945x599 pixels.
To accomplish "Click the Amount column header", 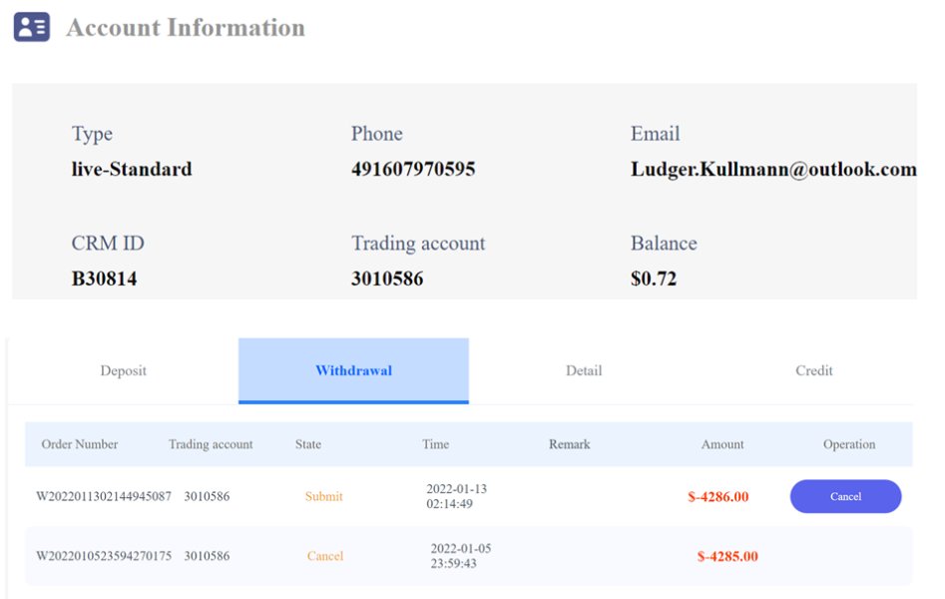I will (722, 444).
